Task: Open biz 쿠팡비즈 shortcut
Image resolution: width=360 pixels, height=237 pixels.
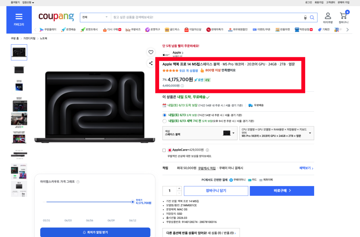Action: (x=133, y=29)
